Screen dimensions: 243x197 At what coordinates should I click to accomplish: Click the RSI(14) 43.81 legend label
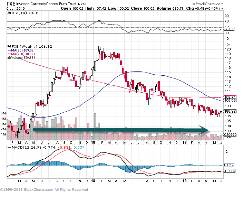[26, 13]
